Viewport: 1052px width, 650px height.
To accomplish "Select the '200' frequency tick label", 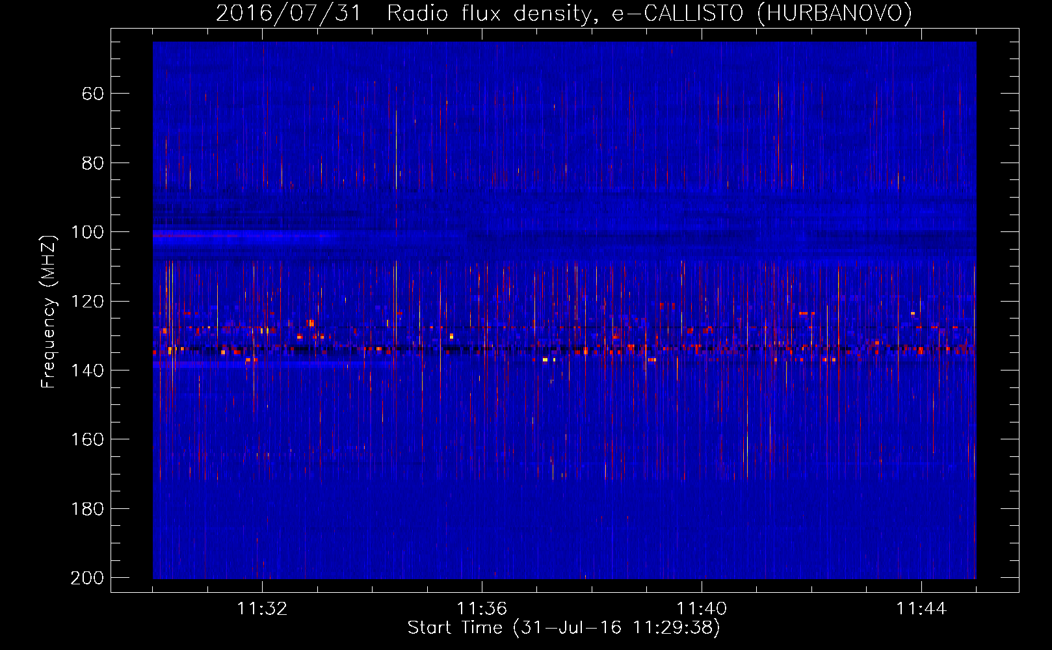I will (x=87, y=578).
